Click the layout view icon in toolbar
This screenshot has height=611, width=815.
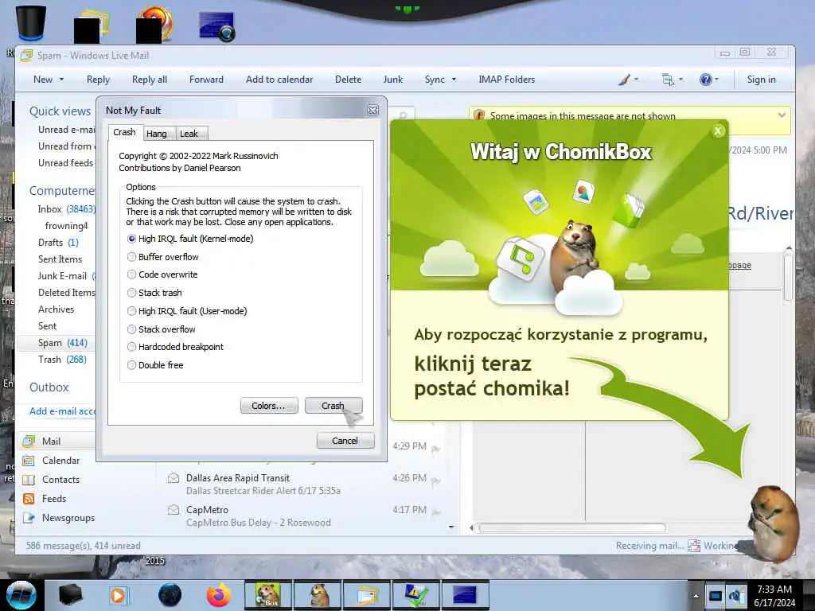click(668, 80)
